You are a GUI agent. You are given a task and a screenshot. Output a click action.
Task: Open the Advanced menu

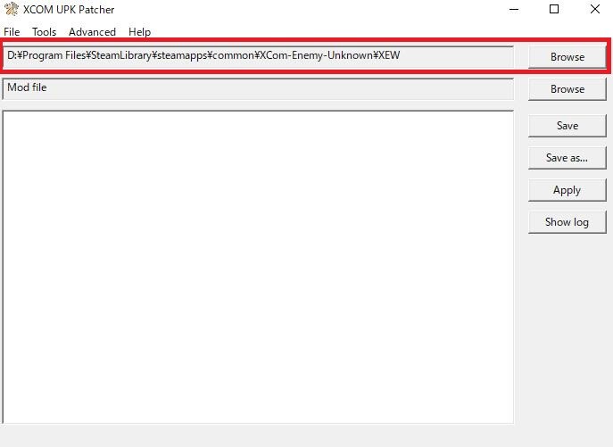tap(92, 32)
